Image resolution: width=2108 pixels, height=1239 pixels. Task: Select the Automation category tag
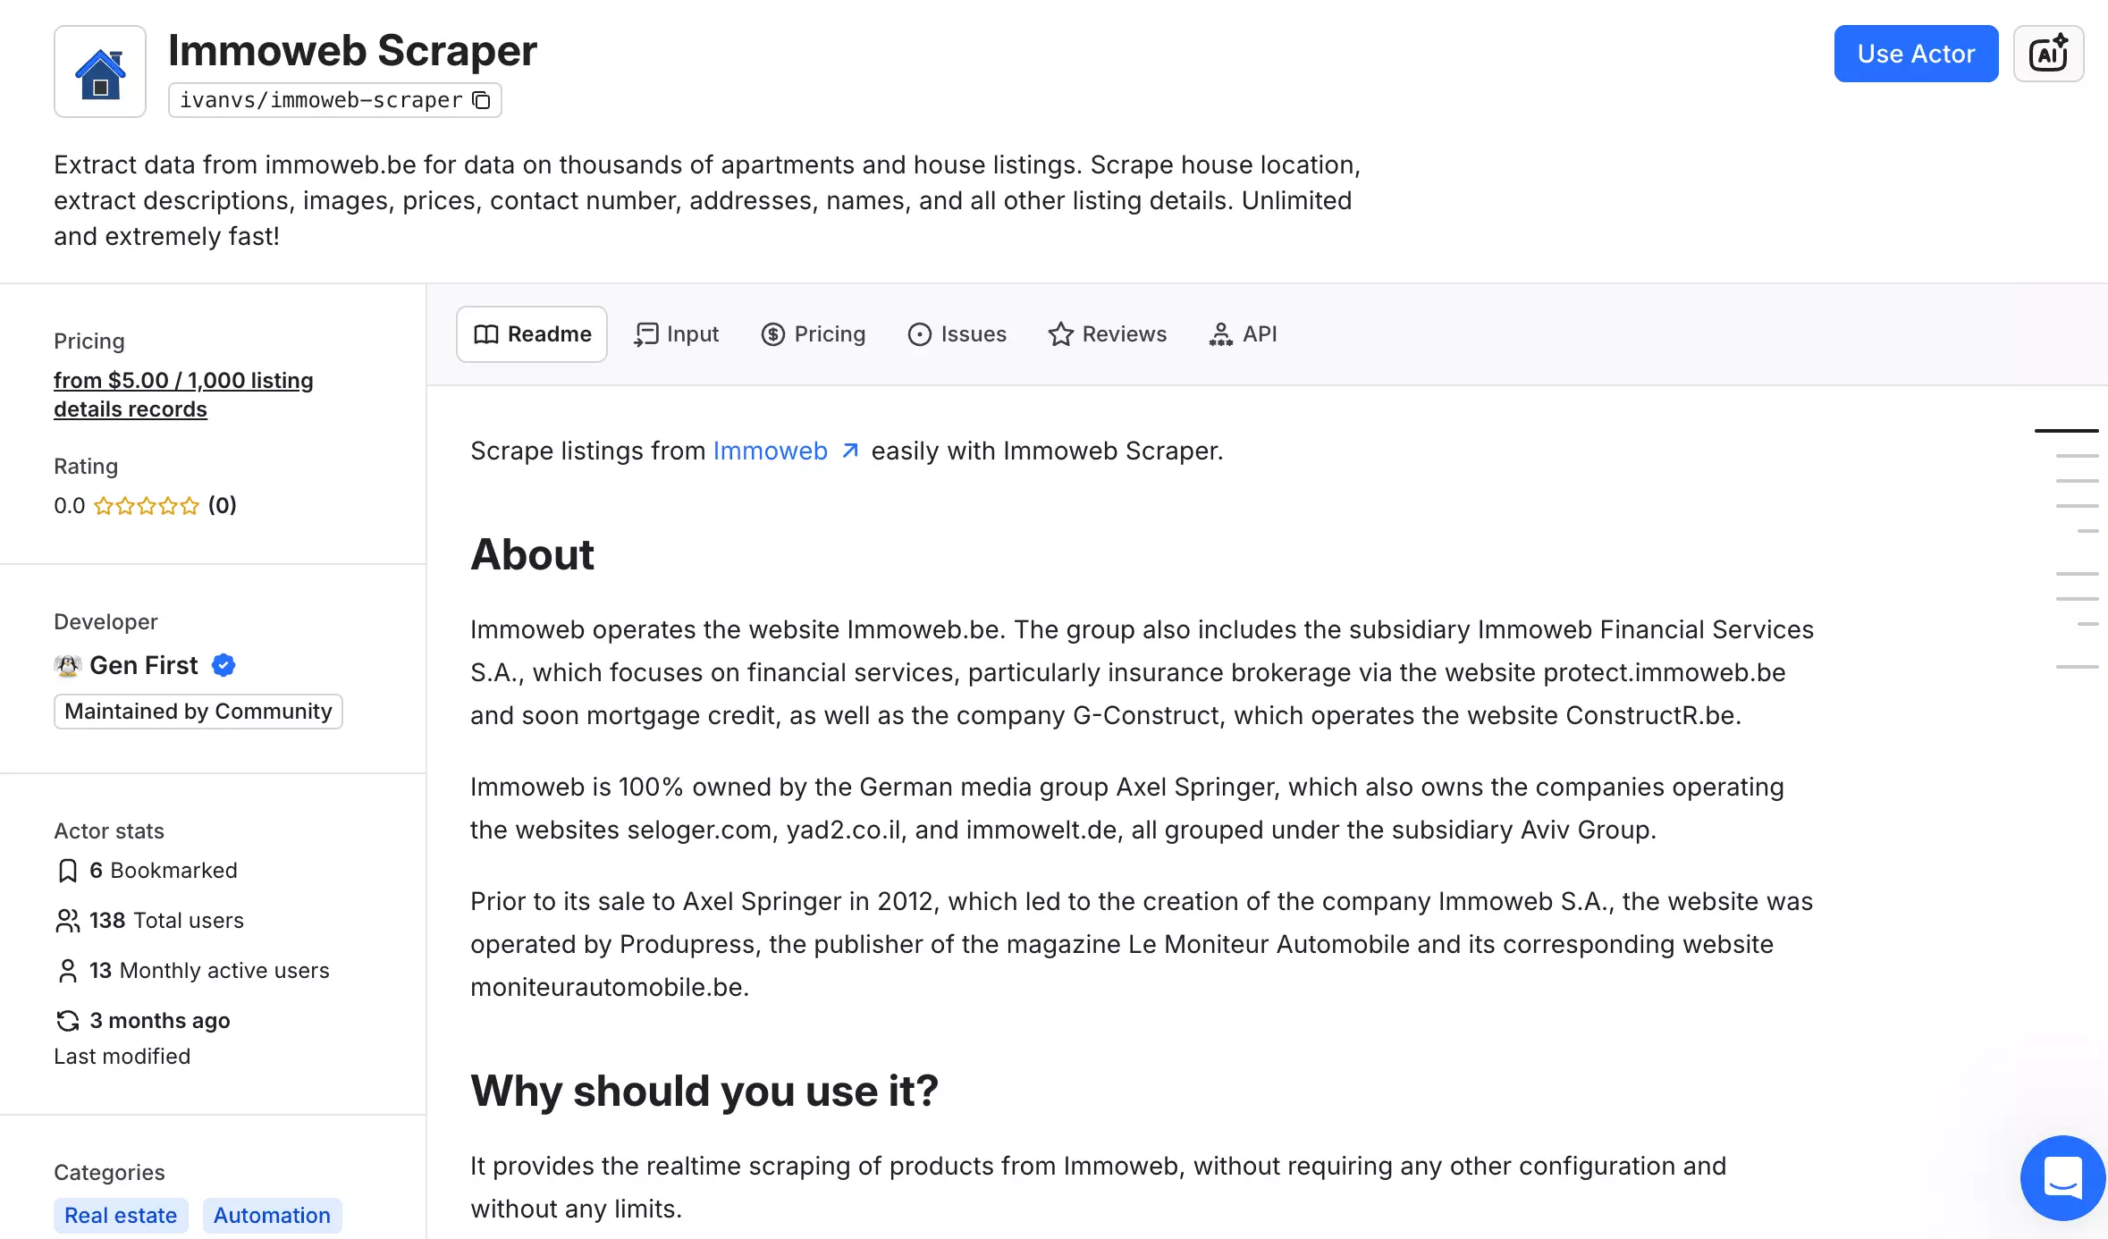pyautogui.click(x=272, y=1216)
